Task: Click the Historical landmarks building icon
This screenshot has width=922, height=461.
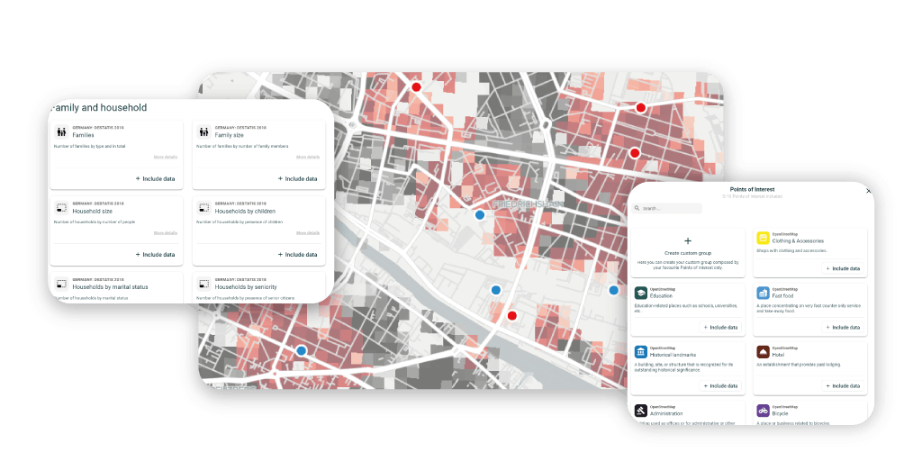Action: click(641, 352)
